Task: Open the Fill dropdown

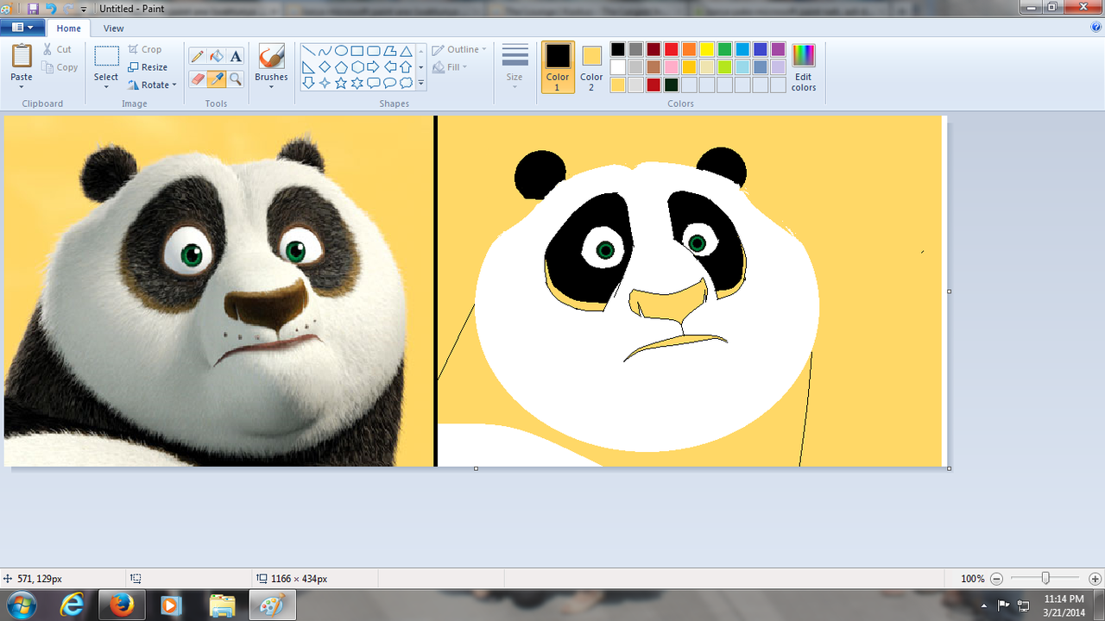Action: [x=450, y=66]
